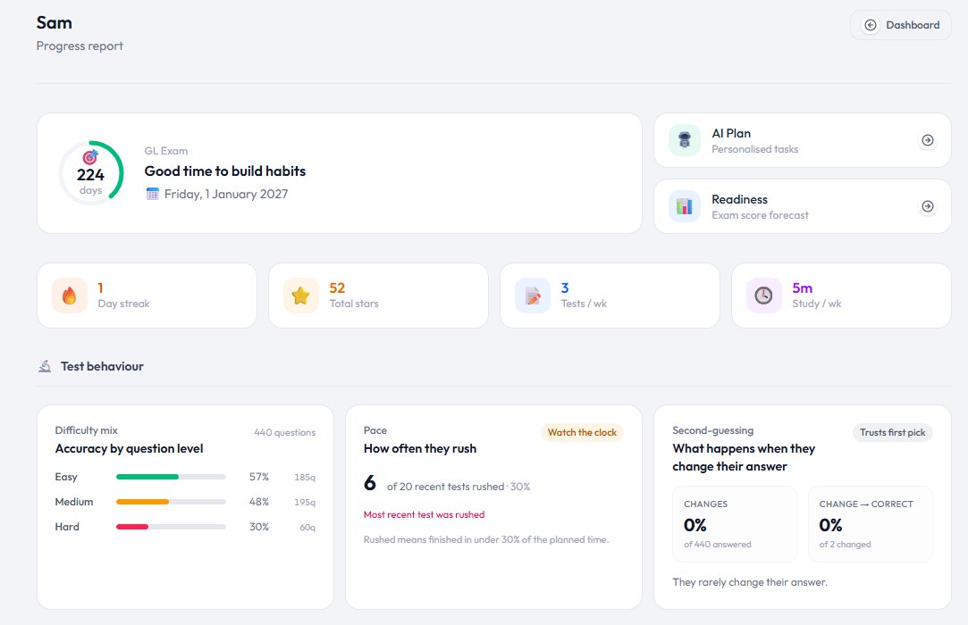Click the Watch the clock badge
Screen dimensions: 968x625
click(x=582, y=432)
